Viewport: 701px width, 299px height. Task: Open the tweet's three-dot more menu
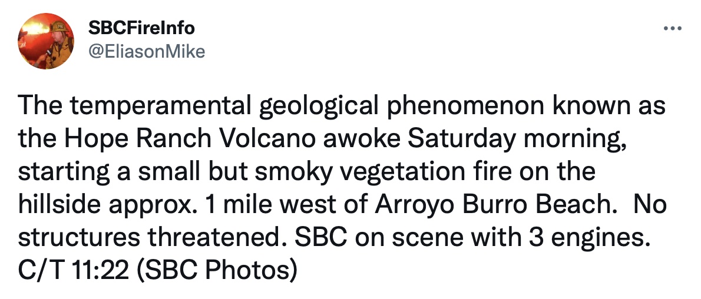(672, 28)
